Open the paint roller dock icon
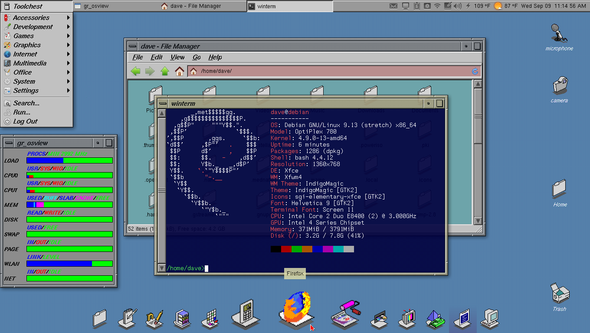This screenshot has width=590, height=333. [x=345, y=314]
